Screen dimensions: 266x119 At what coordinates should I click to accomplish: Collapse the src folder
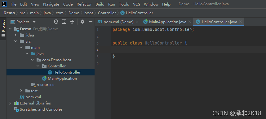point(16,41)
